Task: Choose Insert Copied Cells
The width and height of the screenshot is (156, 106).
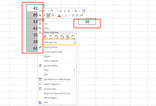Action: (57, 52)
